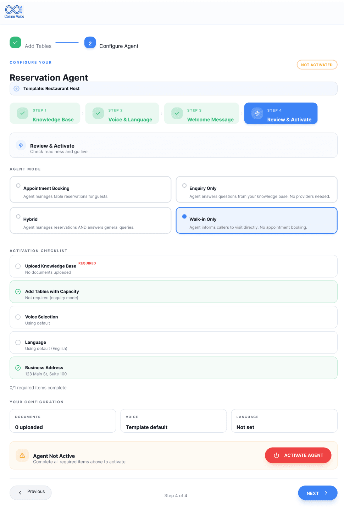Click the warning triangle beside Agent Not Active
344x510 pixels.
(x=22, y=455)
